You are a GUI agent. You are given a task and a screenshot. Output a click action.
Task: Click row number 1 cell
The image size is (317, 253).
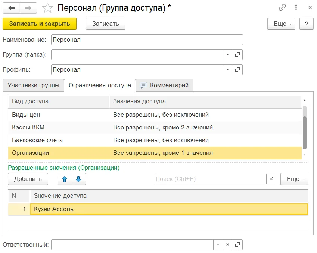(19, 209)
